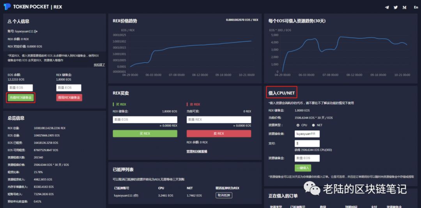
Task: Focus the EOS amount field under REX 储备金
Action: click(x=69, y=88)
